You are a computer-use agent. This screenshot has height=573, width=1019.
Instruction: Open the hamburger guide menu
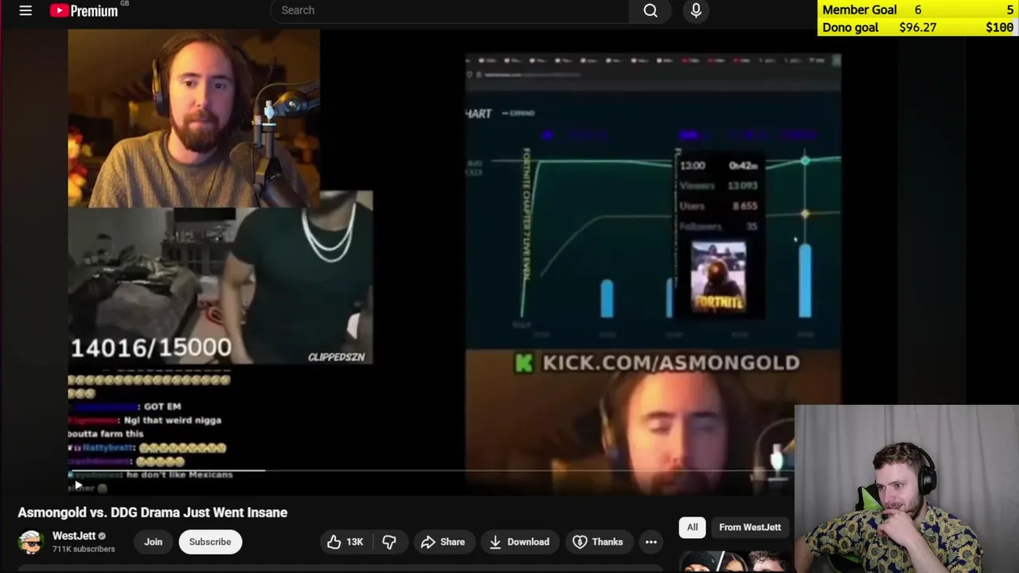(25, 10)
